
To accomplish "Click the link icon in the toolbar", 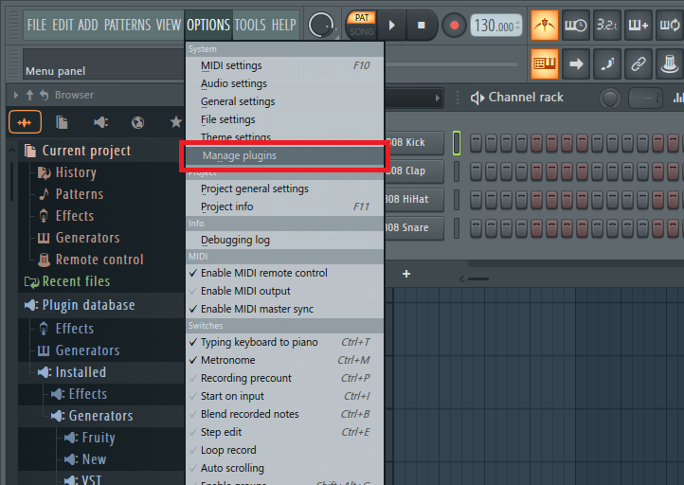I will coord(639,63).
